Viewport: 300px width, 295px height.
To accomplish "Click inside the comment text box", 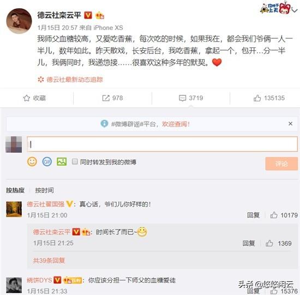I will pyautogui.click(x=162, y=144).
